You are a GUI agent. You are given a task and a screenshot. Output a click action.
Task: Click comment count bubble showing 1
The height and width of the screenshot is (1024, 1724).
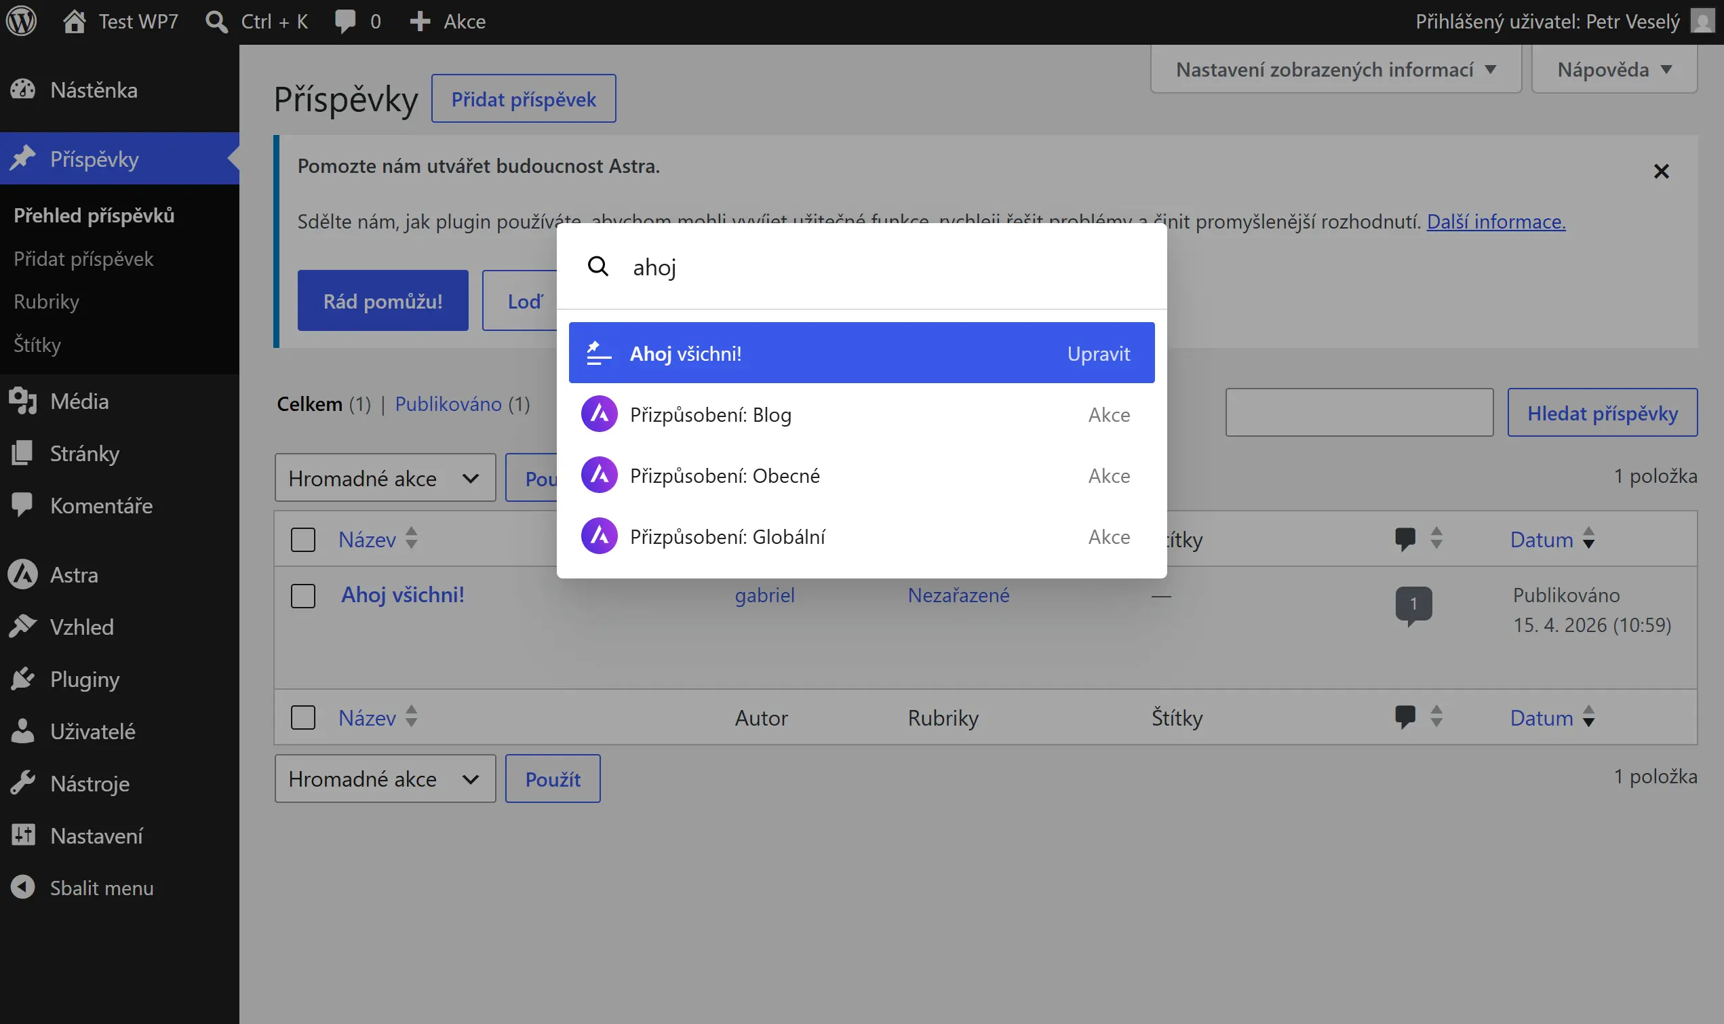click(x=1412, y=604)
